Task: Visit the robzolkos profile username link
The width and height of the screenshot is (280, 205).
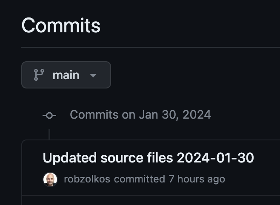Action: pyautogui.click(x=87, y=179)
